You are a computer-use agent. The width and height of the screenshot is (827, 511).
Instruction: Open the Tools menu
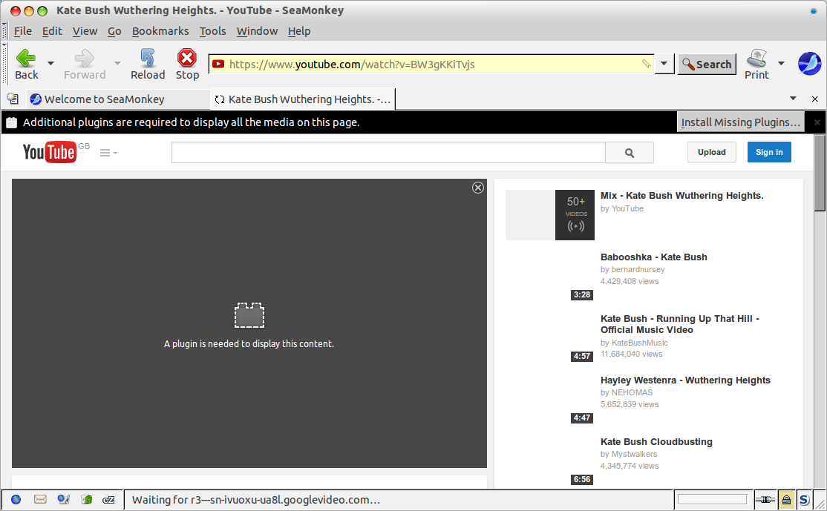(x=212, y=31)
